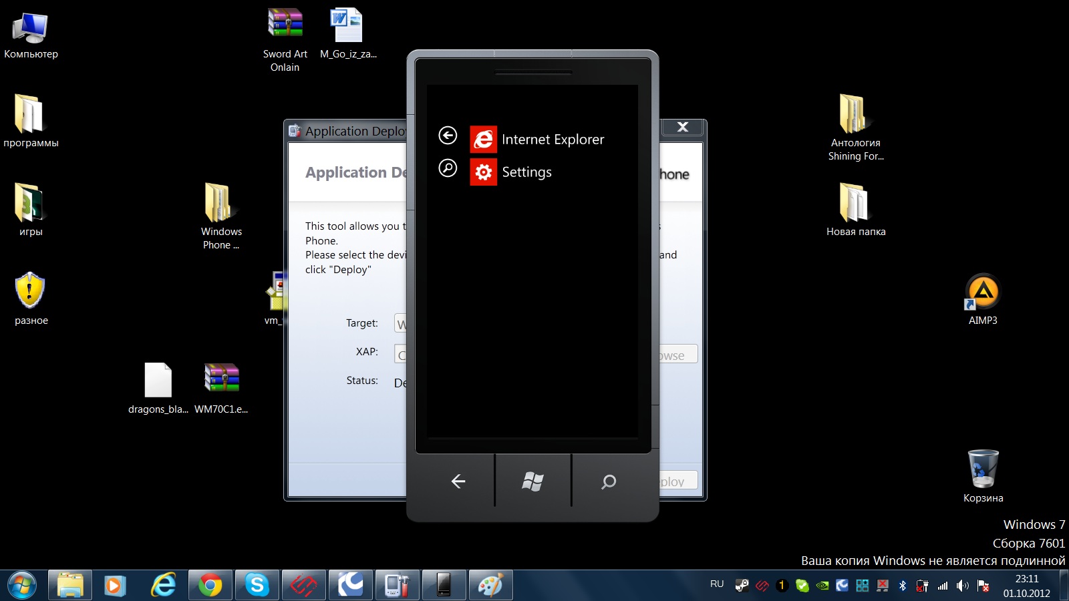Open Windows Media Player from taskbar

click(x=115, y=586)
